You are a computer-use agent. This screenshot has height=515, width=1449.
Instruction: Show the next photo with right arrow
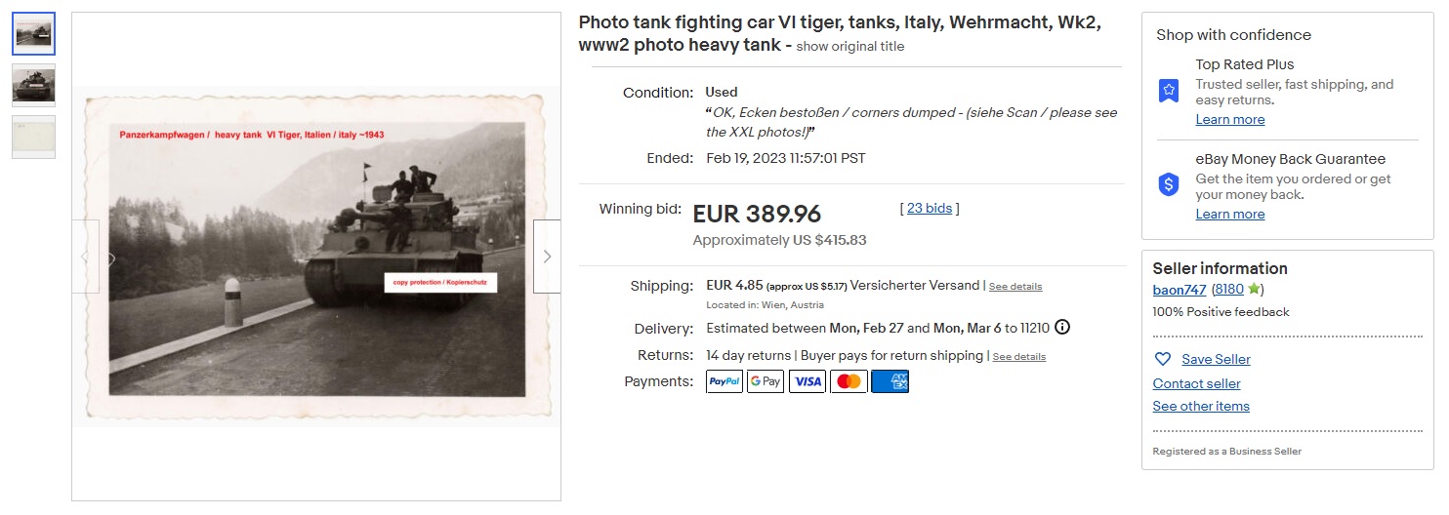point(547,257)
